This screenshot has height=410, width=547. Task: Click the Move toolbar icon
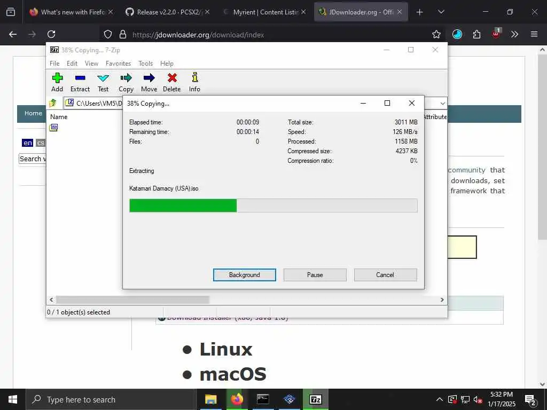point(149,82)
